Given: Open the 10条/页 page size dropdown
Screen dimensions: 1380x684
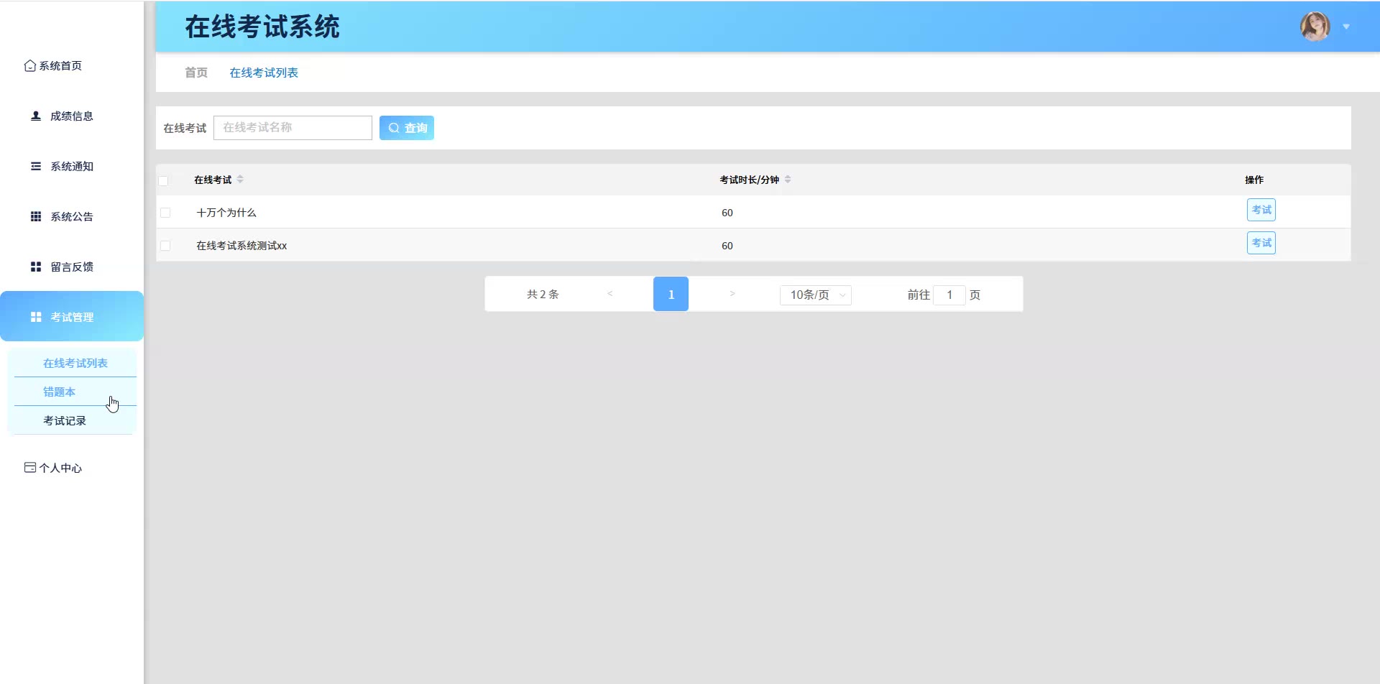Looking at the screenshot, I should coord(816,295).
